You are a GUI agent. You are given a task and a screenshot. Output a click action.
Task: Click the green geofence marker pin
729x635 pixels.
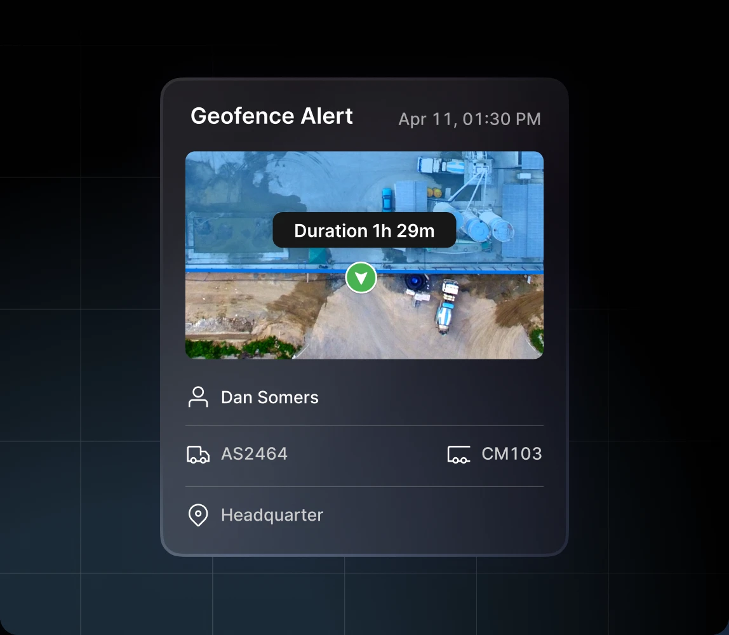point(361,278)
